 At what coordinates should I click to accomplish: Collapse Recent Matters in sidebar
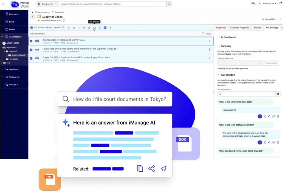[2, 37]
